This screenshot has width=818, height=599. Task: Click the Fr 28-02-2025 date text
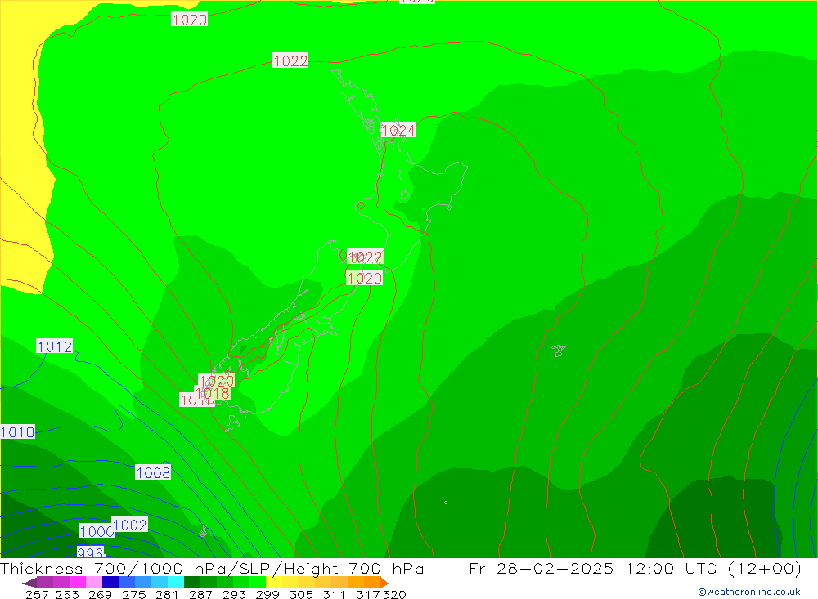coord(541,568)
